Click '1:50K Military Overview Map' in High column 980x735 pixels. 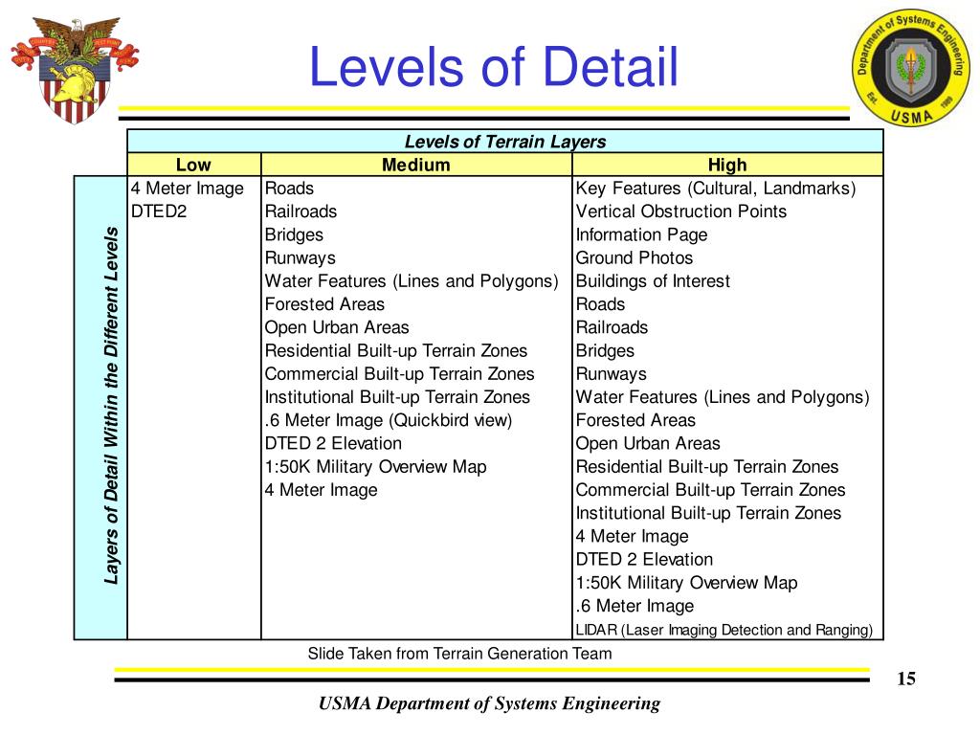click(686, 583)
